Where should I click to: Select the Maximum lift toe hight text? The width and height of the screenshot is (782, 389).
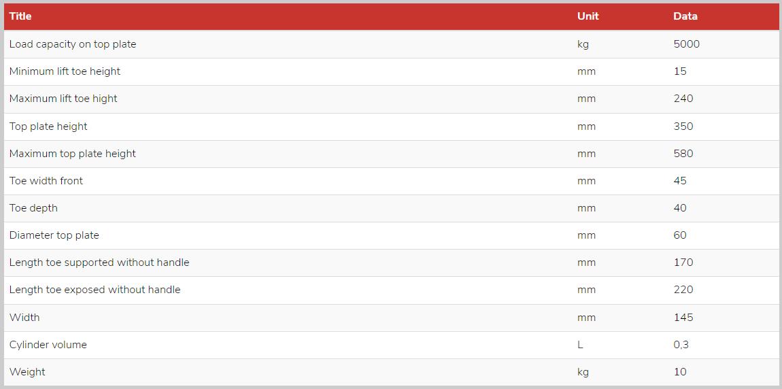coord(63,99)
